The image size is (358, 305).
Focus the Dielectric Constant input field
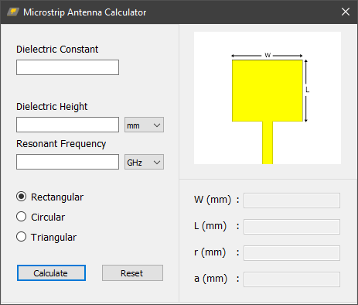67,67
